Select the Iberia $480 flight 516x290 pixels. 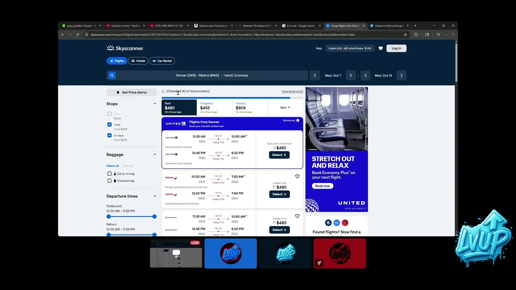pyautogui.click(x=279, y=194)
